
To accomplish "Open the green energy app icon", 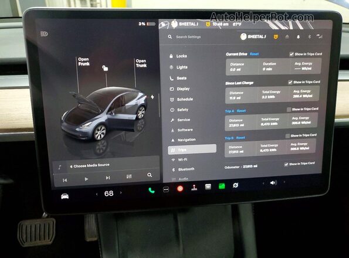I will pyautogui.click(x=222, y=186).
